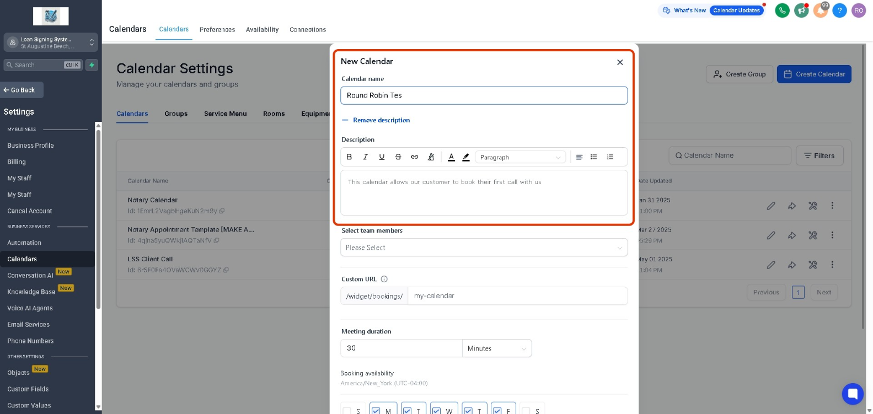The image size is (873, 414).
Task: Click the Calendar name input field
Action: click(484, 95)
